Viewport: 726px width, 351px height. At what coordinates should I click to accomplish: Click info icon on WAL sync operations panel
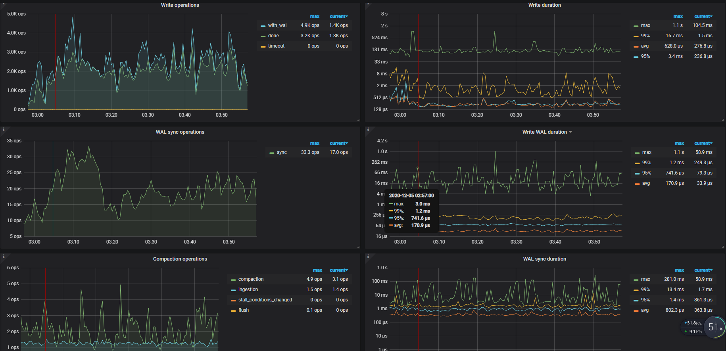[x=4, y=130]
